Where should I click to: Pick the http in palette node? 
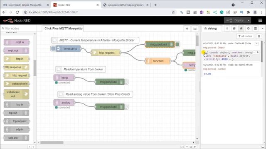[x=17, y=59]
